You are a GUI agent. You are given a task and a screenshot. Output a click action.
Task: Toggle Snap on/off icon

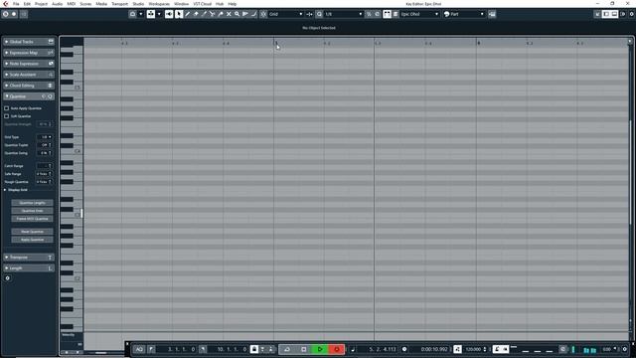(x=263, y=14)
